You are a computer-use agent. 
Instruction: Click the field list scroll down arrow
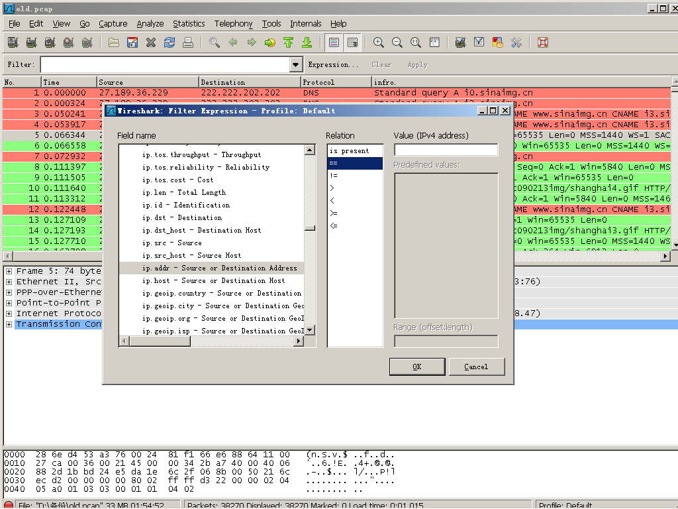310,330
